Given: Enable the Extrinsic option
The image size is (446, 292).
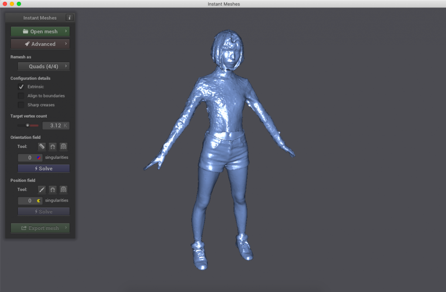Looking at the screenshot, I should (x=21, y=87).
